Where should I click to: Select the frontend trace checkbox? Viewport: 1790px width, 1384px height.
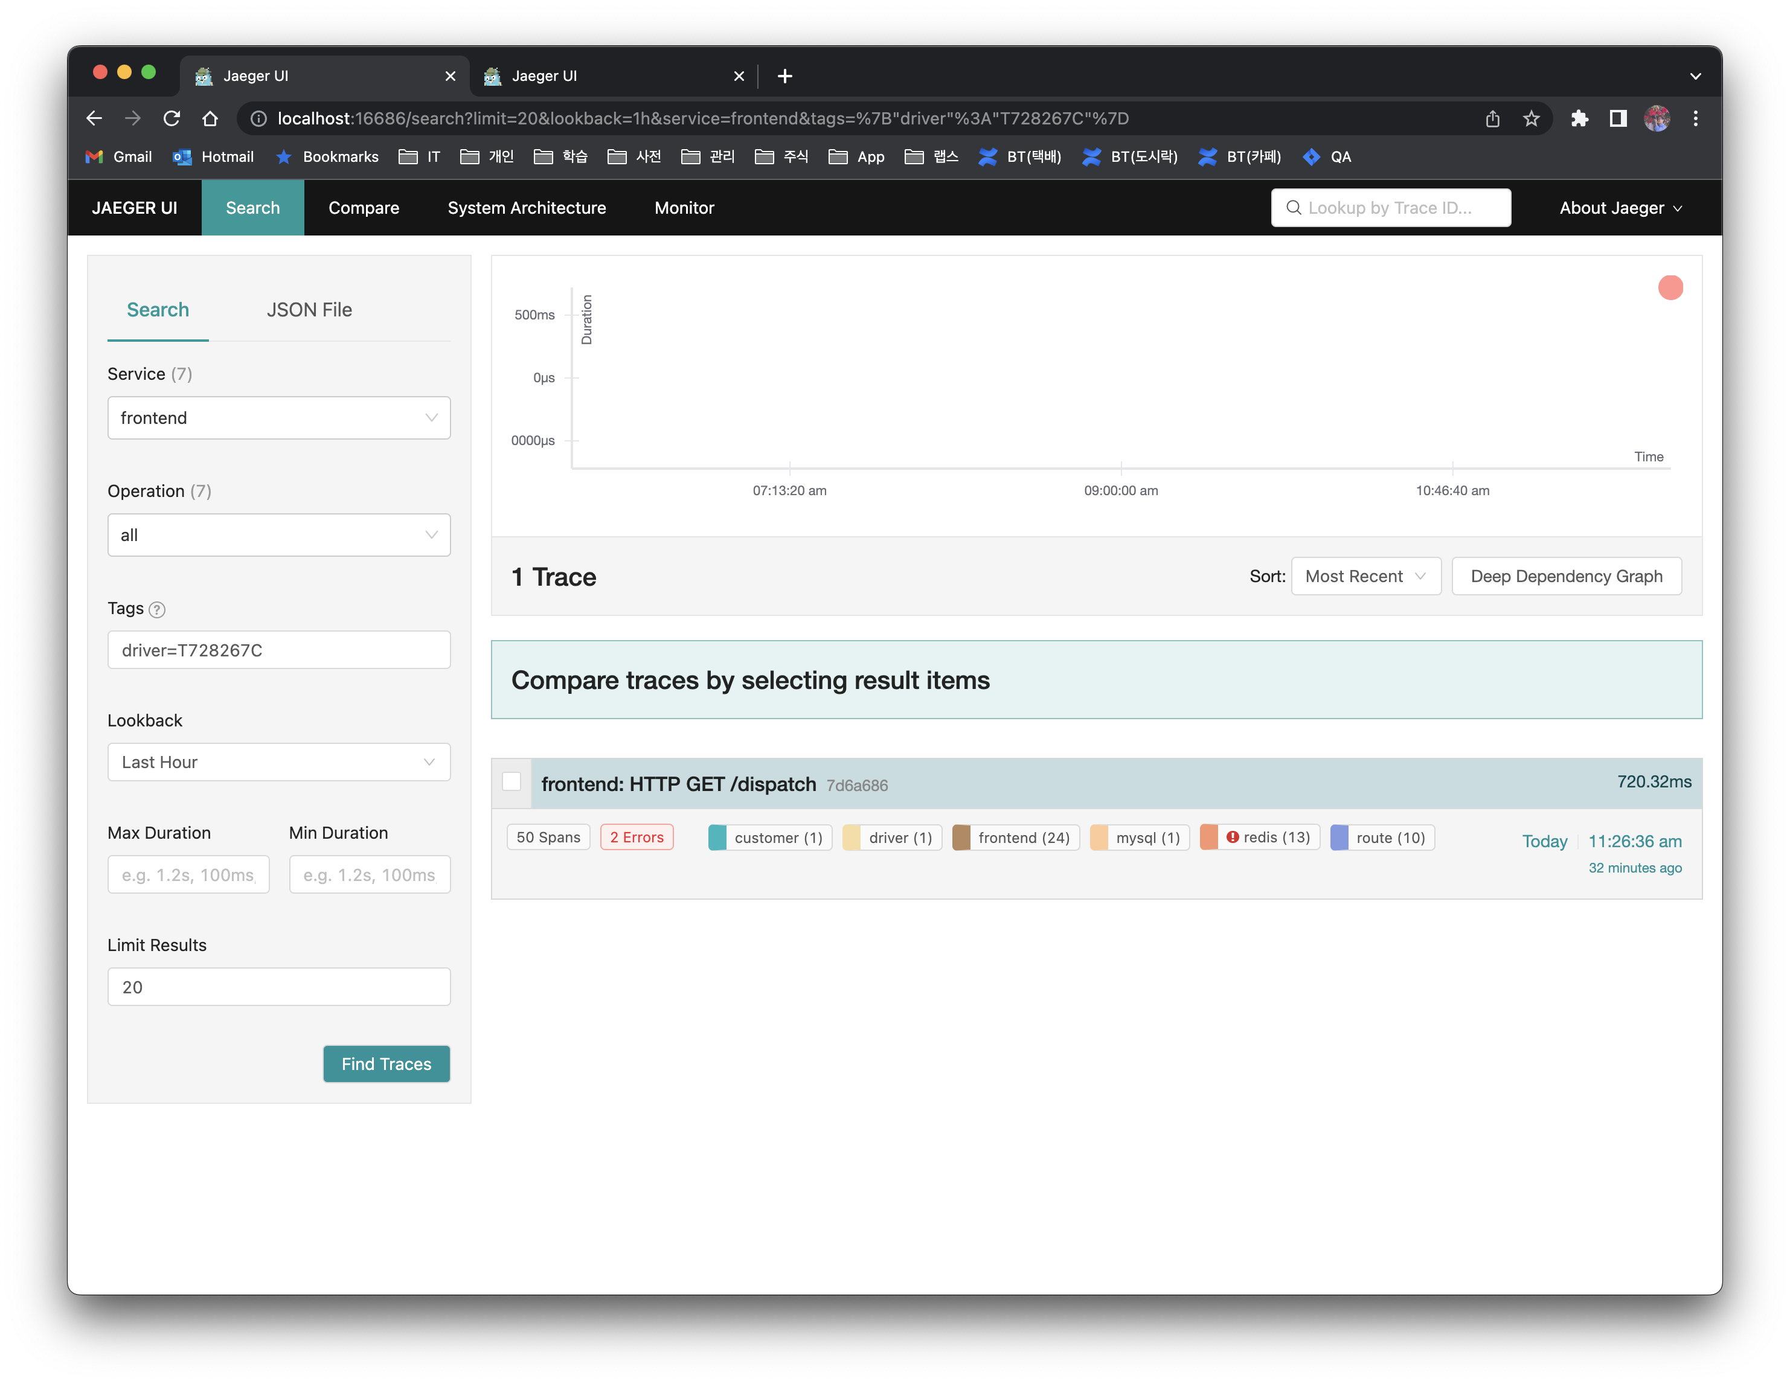pyautogui.click(x=512, y=782)
